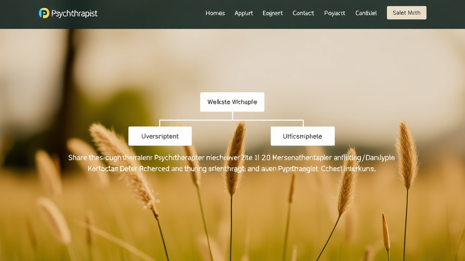Select the Poyactt navigation entry
Image resolution: width=465 pixels, height=261 pixels.
(x=335, y=13)
